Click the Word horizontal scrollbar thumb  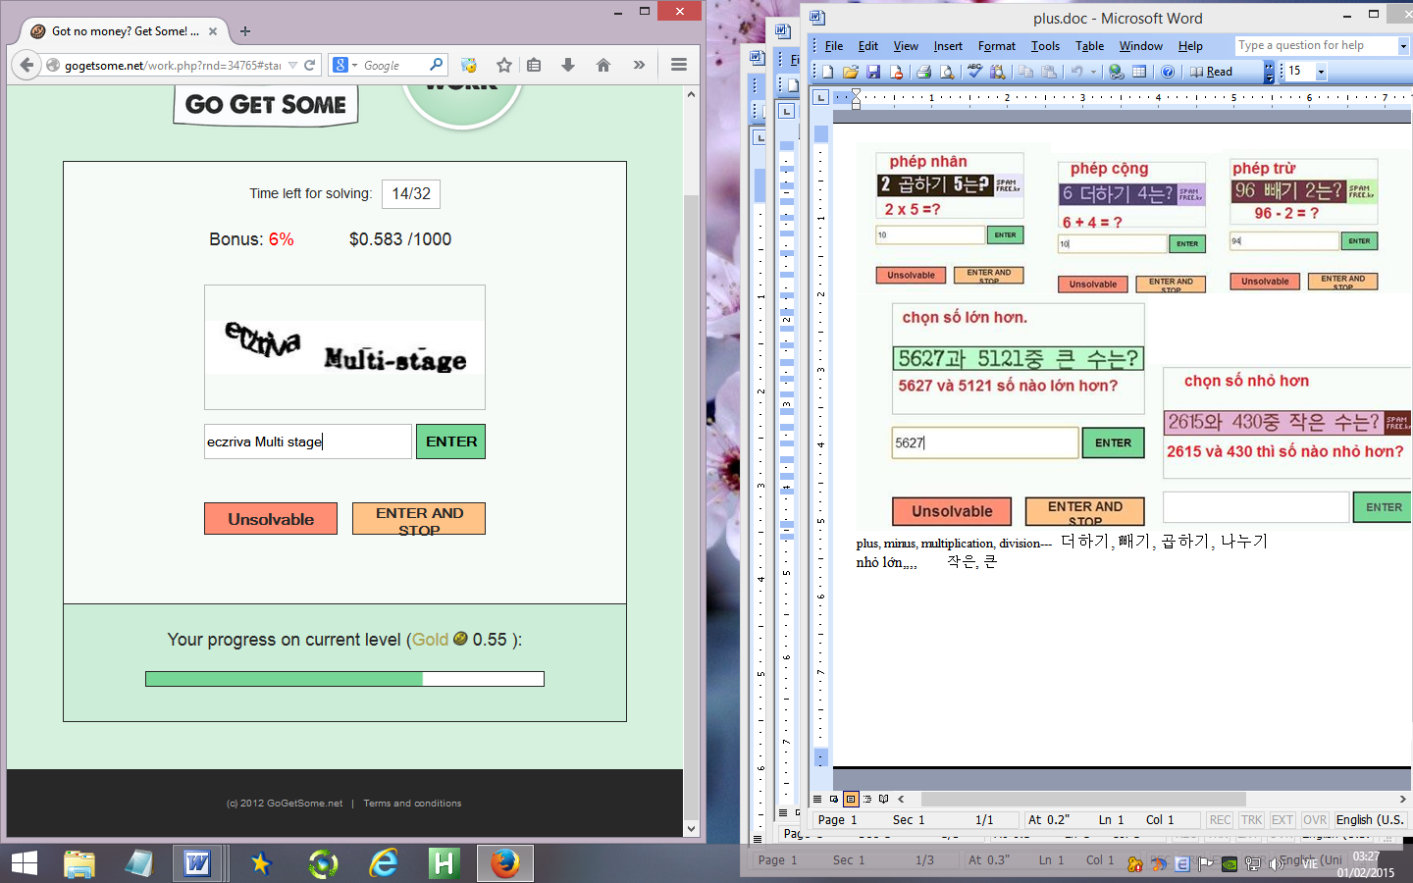coord(1079,799)
